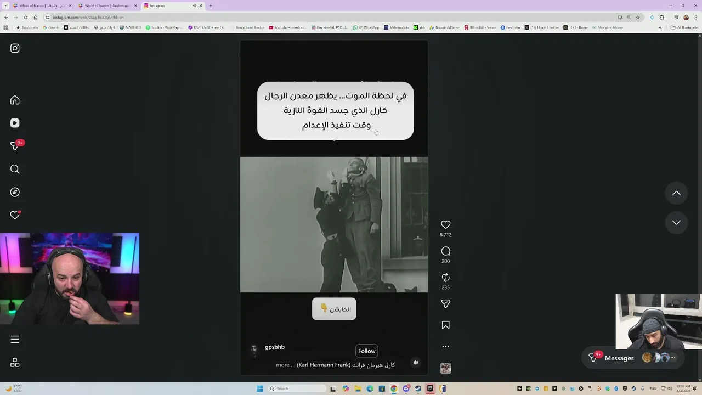Open browser home page button
Image resolution: width=702 pixels, height=395 pixels.
tap(36, 17)
